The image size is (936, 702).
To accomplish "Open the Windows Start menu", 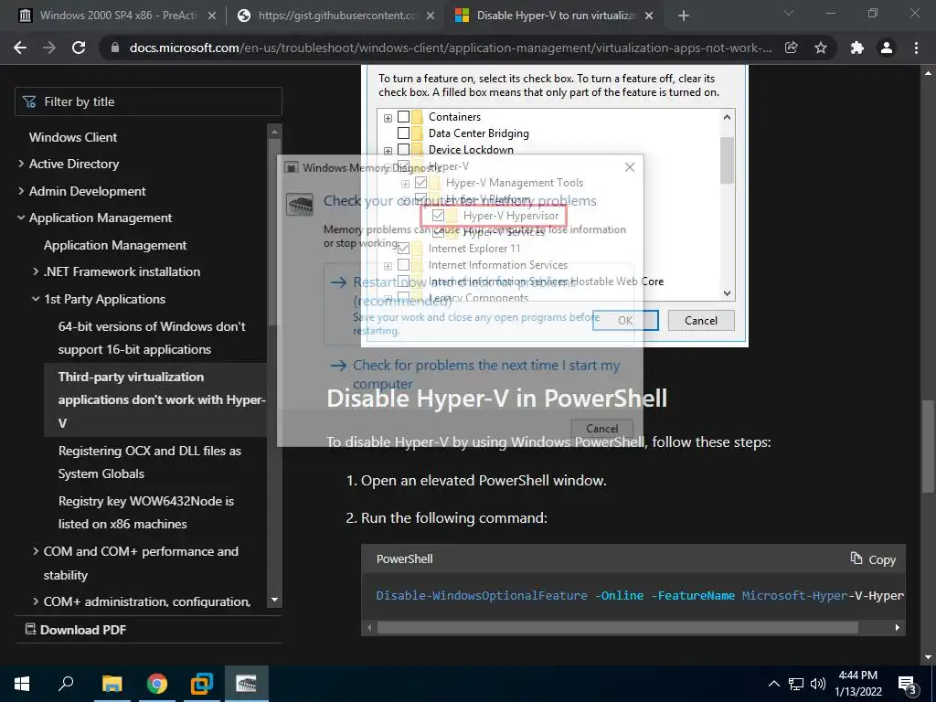I will 22,684.
